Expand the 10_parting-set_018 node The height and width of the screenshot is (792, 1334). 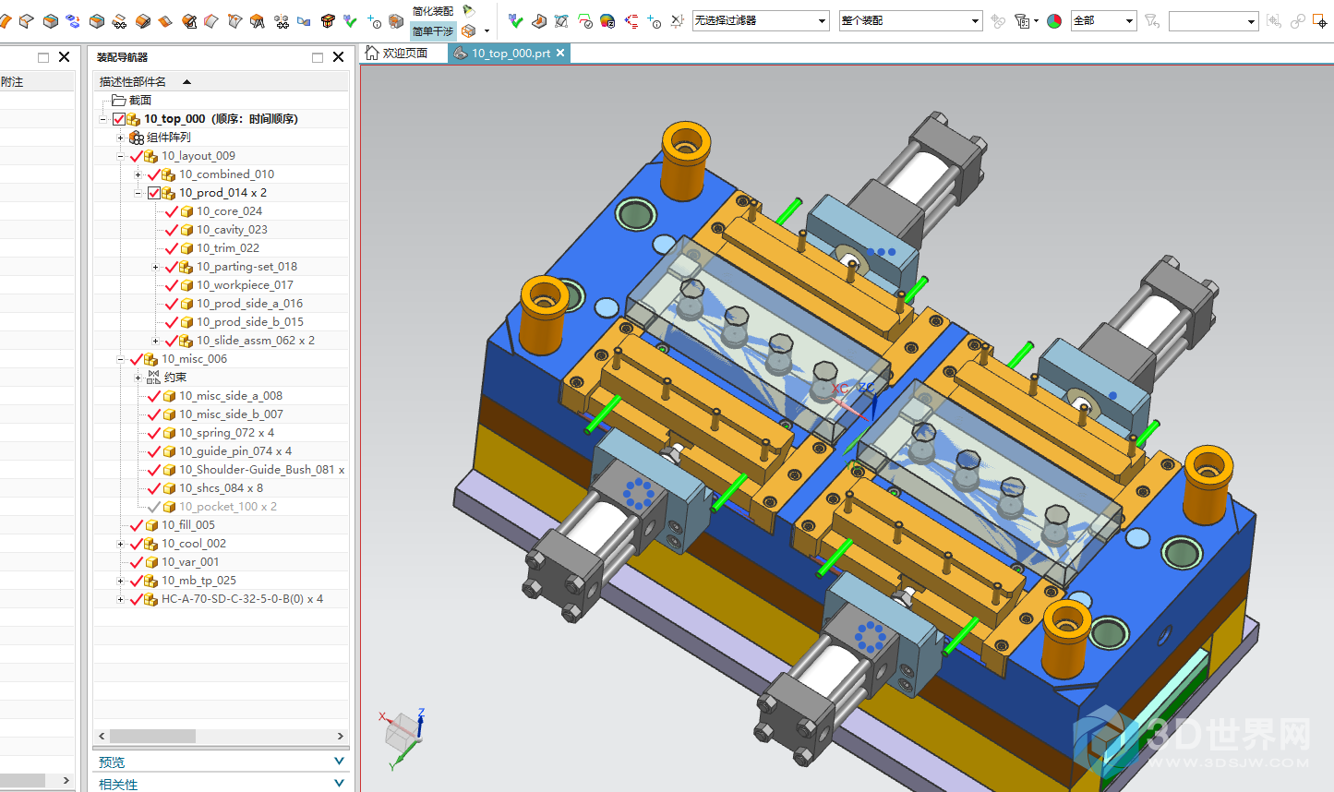[x=155, y=267]
